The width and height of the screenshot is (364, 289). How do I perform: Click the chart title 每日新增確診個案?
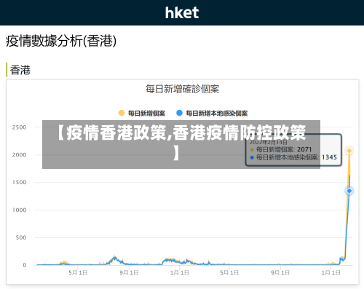[x=182, y=89]
